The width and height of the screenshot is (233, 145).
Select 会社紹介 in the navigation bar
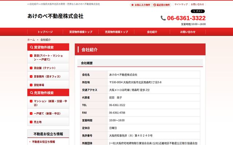click(x=152, y=32)
